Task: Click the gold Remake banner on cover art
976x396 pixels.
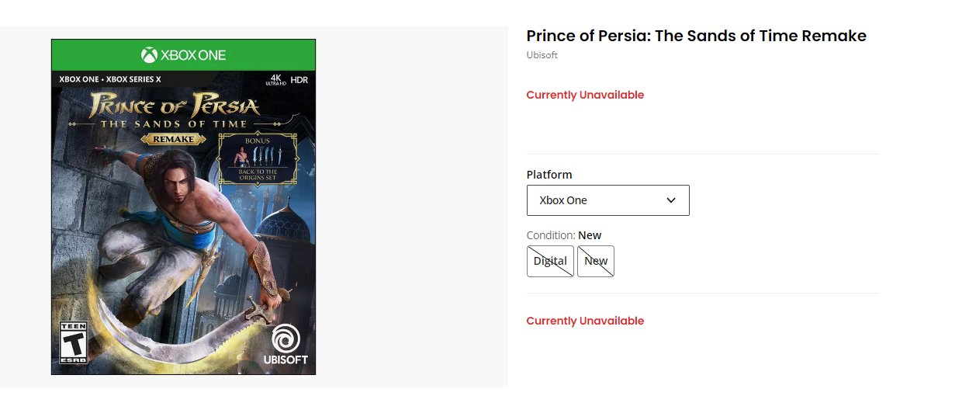Action: point(173,139)
